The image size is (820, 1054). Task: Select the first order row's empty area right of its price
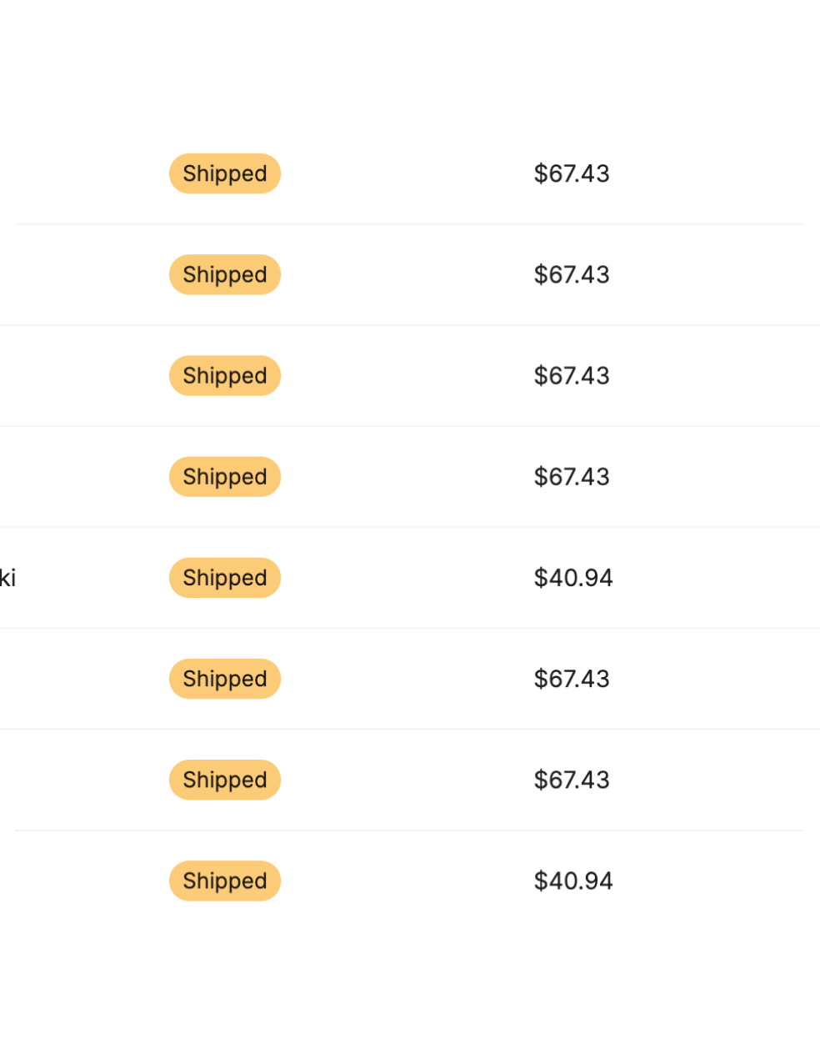coord(700,173)
